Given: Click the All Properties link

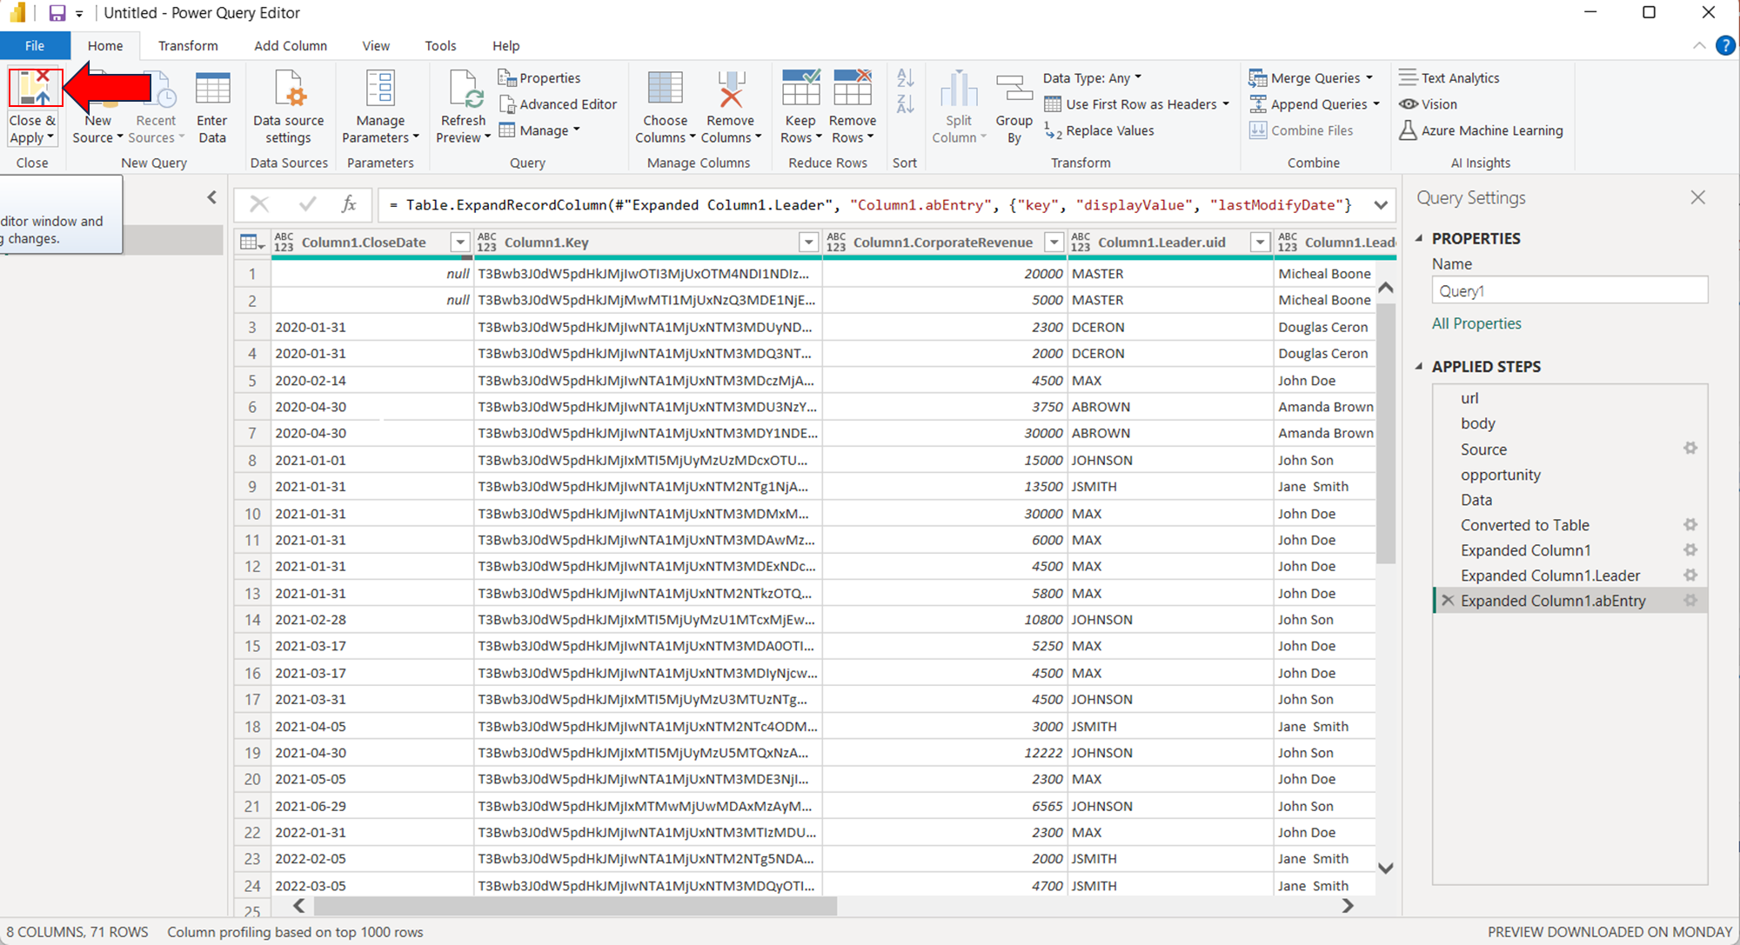Looking at the screenshot, I should pos(1476,323).
